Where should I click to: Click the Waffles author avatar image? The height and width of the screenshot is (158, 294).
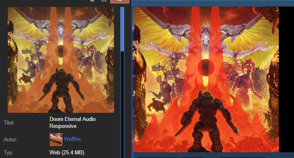(x=56, y=140)
